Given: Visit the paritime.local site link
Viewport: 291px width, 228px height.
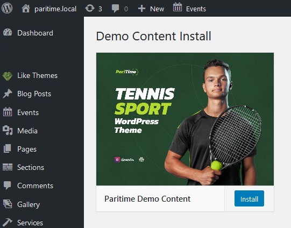Looking at the screenshot, I should (x=55, y=9).
